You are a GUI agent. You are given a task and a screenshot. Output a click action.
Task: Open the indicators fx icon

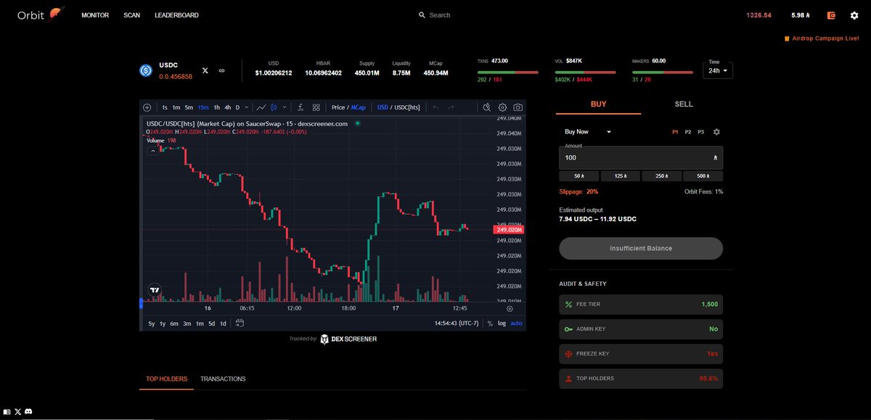pos(300,107)
